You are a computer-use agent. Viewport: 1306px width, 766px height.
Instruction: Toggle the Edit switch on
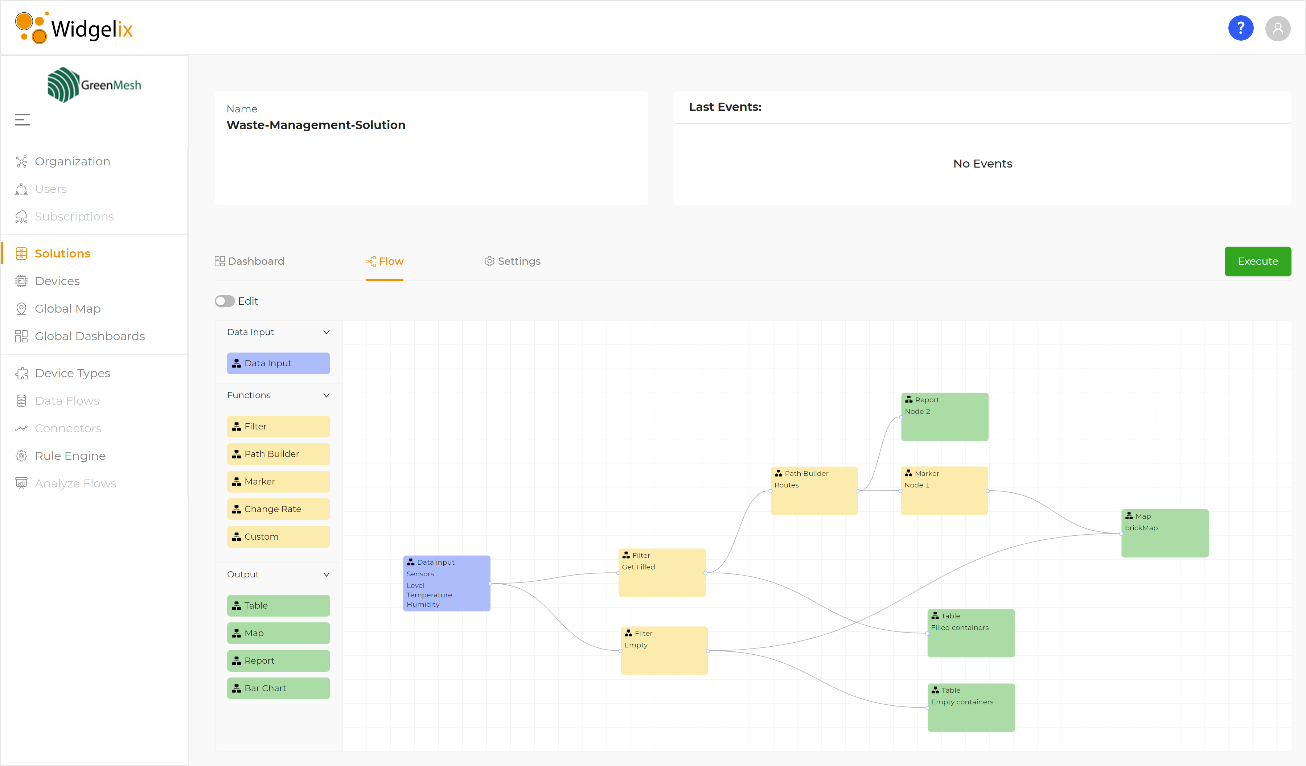pyautogui.click(x=225, y=301)
